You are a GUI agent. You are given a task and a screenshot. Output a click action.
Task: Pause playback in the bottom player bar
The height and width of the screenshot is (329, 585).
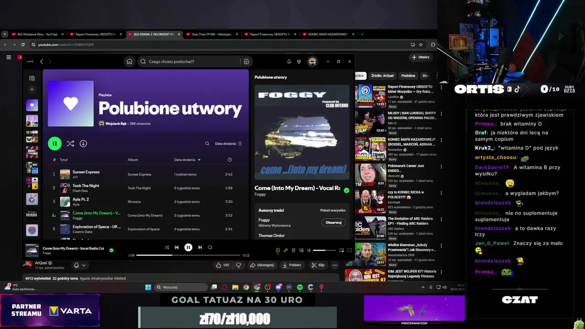188,247
